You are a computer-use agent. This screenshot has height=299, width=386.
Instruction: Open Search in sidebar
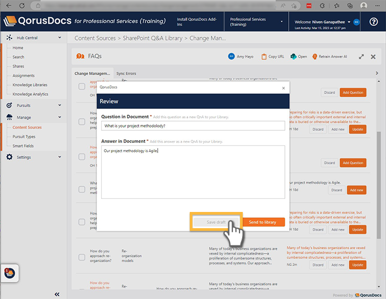click(18, 57)
